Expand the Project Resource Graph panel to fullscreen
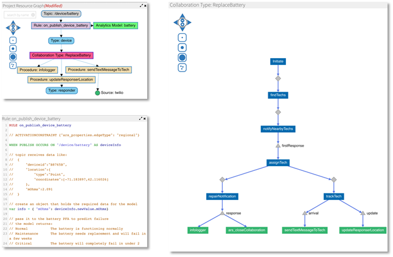This screenshot has height=257, width=393. pos(142,5)
